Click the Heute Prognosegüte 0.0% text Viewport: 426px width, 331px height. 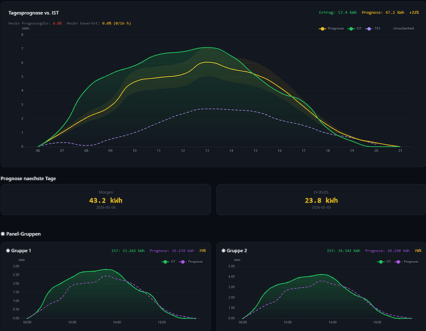[x=35, y=23]
